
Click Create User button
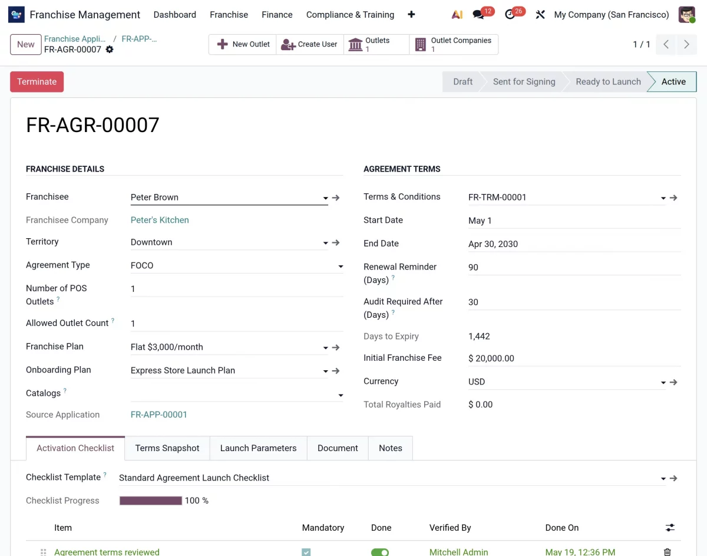[309, 44]
